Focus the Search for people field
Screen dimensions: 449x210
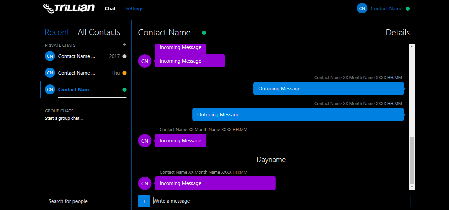coord(86,201)
